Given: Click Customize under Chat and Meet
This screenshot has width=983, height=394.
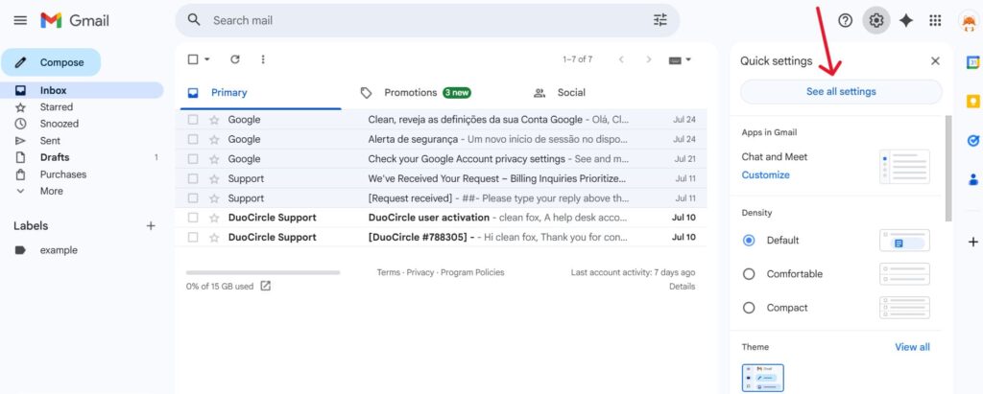Looking at the screenshot, I should coord(765,174).
